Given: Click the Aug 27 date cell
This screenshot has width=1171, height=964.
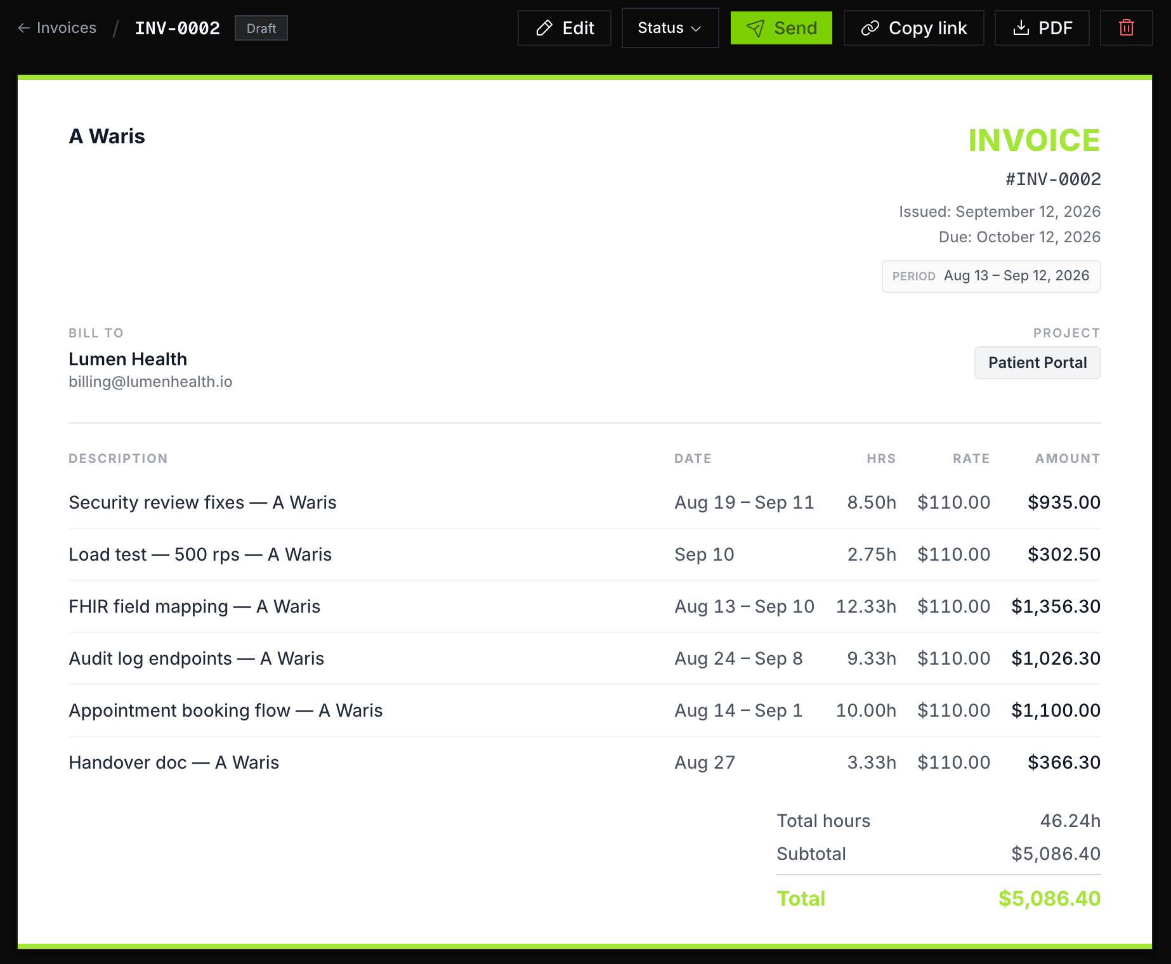Looking at the screenshot, I should point(705,762).
